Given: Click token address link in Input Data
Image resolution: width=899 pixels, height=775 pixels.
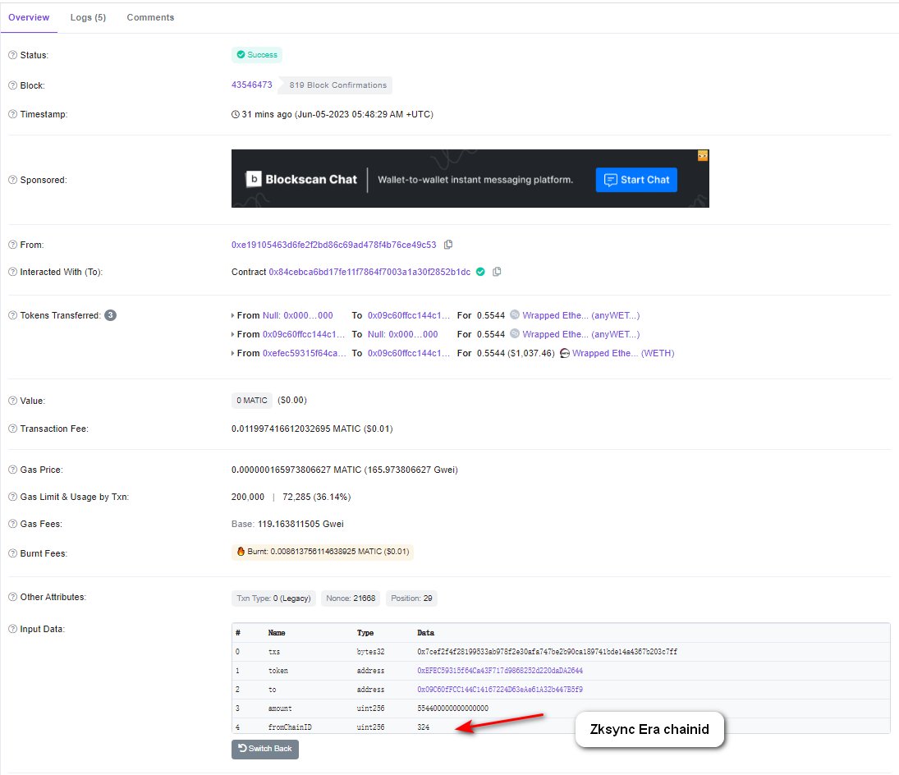Looking at the screenshot, I should click(500, 671).
